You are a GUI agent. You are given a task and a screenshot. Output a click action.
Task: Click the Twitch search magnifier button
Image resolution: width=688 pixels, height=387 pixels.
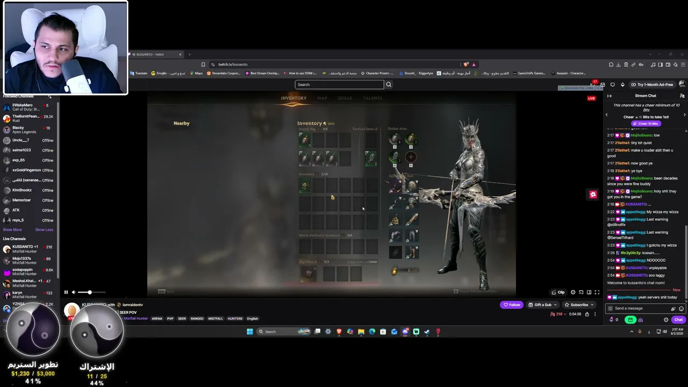(x=389, y=84)
